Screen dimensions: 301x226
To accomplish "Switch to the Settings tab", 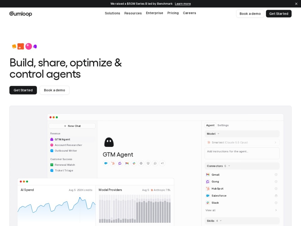I will [223, 125].
